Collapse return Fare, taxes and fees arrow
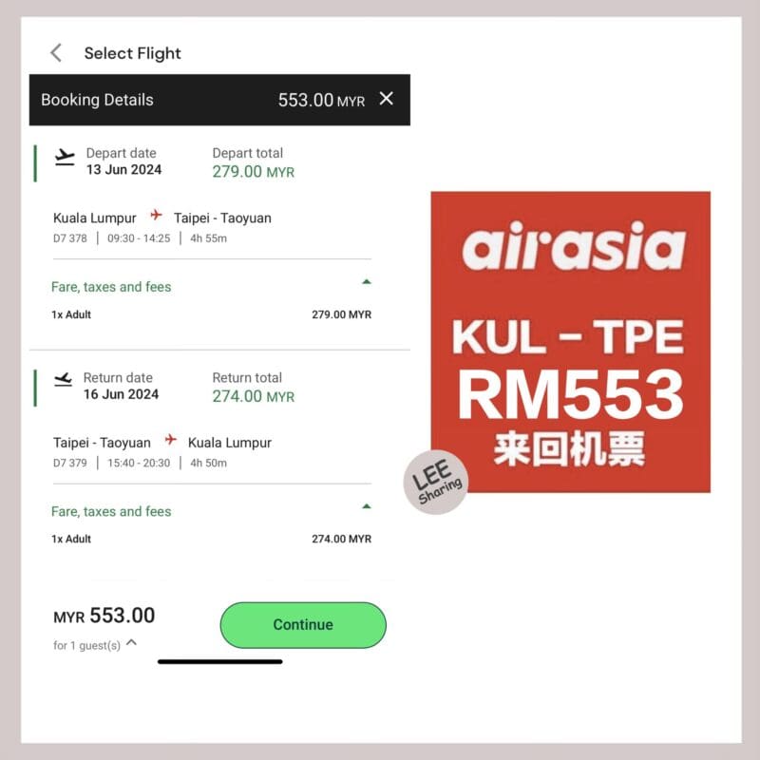760x760 pixels. tap(367, 506)
